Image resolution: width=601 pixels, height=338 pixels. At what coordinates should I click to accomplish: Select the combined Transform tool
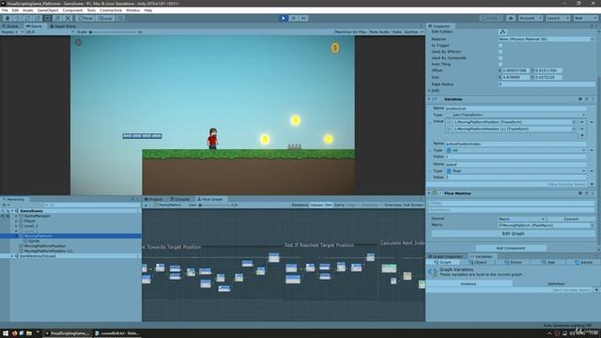pos(57,18)
